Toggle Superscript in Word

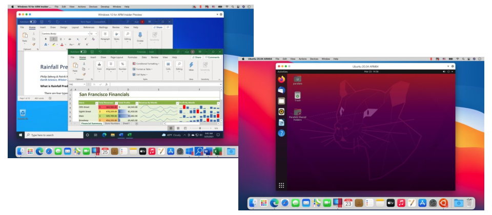[85, 39]
